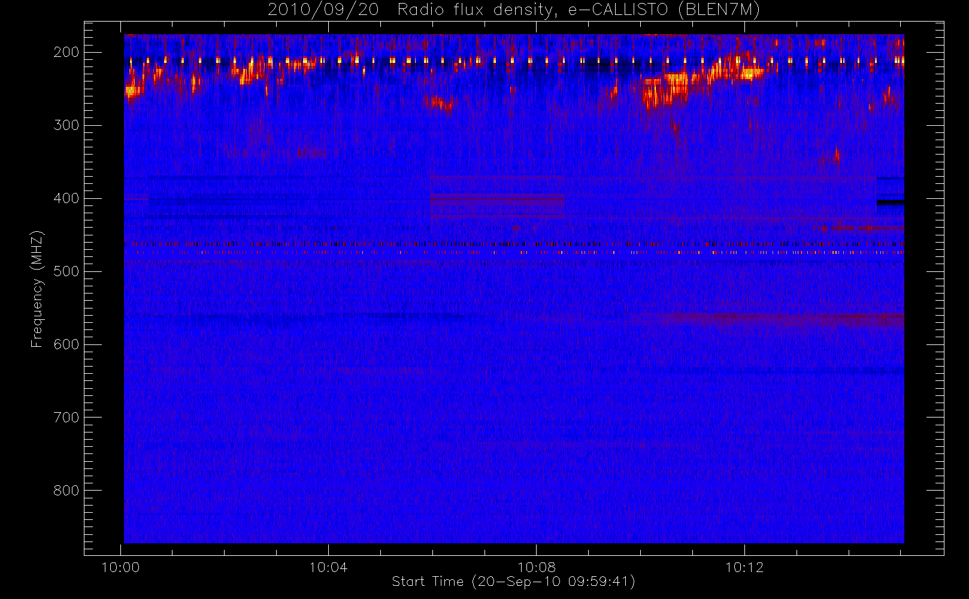The width and height of the screenshot is (969, 599).
Task: Click the plot title mentioning e-CALLISTO (BLEN7M)
Action: pos(514,10)
